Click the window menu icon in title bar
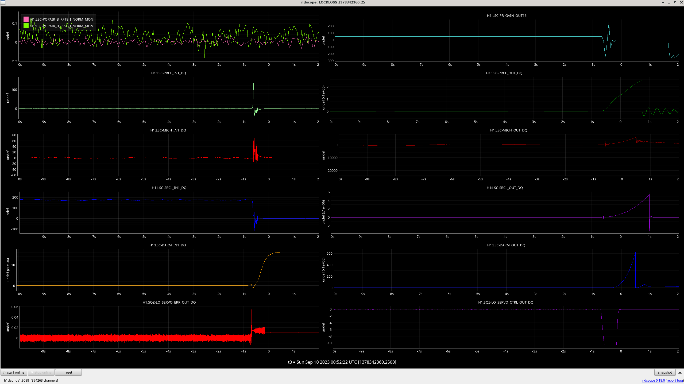The image size is (684, 384). click(x=3, y=2)
